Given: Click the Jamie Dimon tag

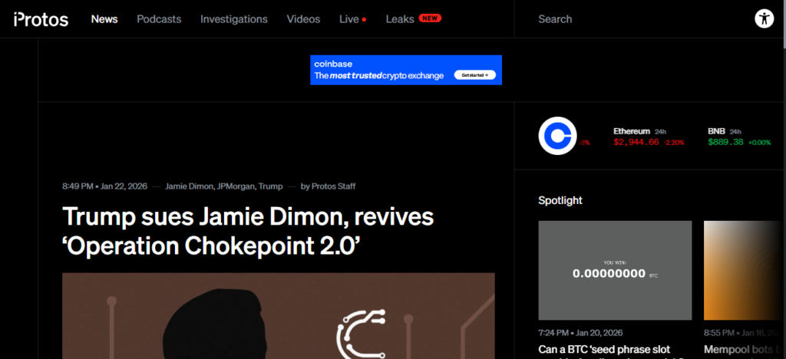Looking at the screenshot, I should coord(190,186).
